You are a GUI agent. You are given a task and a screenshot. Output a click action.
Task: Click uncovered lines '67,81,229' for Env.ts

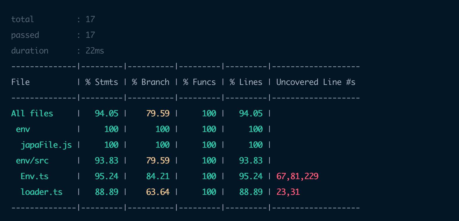click(297, 176)
